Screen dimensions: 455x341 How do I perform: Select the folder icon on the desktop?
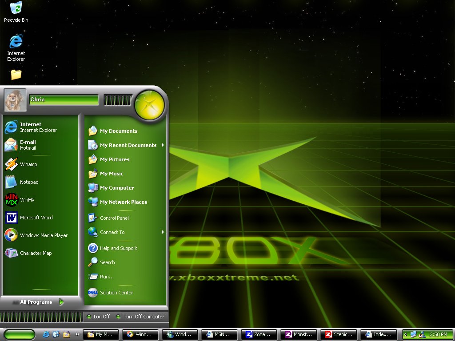click(x=16, y=75)
